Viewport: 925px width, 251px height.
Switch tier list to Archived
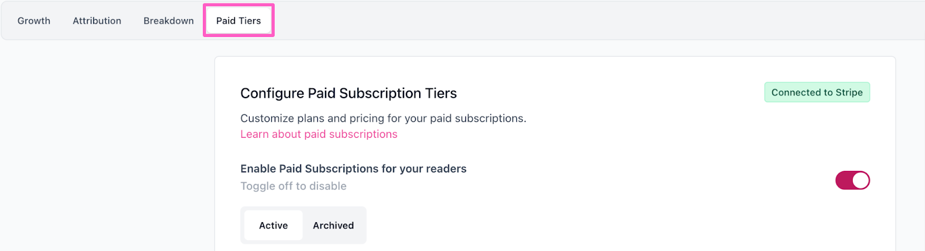333,226
